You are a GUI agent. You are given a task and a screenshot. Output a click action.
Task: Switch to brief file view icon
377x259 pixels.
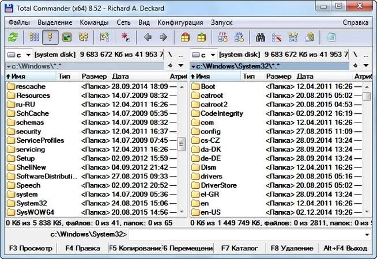click(34, 37)
